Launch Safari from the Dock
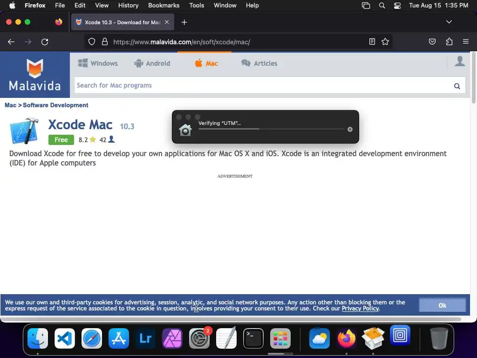477x358 pixels. point(92,338)
